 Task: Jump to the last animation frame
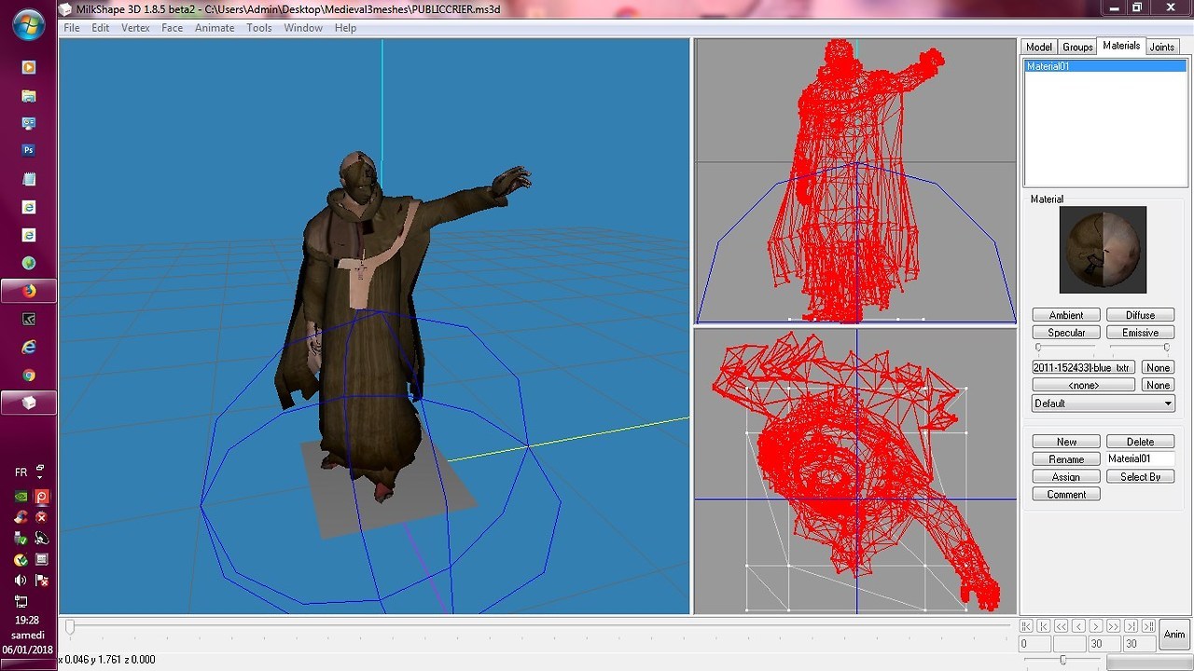tap(1148, 626)
